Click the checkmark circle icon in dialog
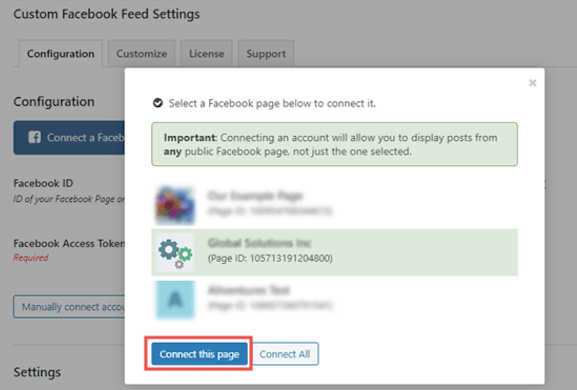This screenshot has height=390, width=577. pyautogui.click(x=158, y=103)
